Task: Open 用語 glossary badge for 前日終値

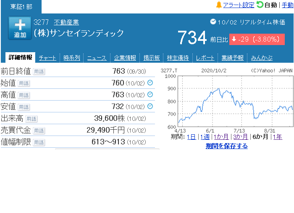Action: pyautogui.click(x=39, y=72)
